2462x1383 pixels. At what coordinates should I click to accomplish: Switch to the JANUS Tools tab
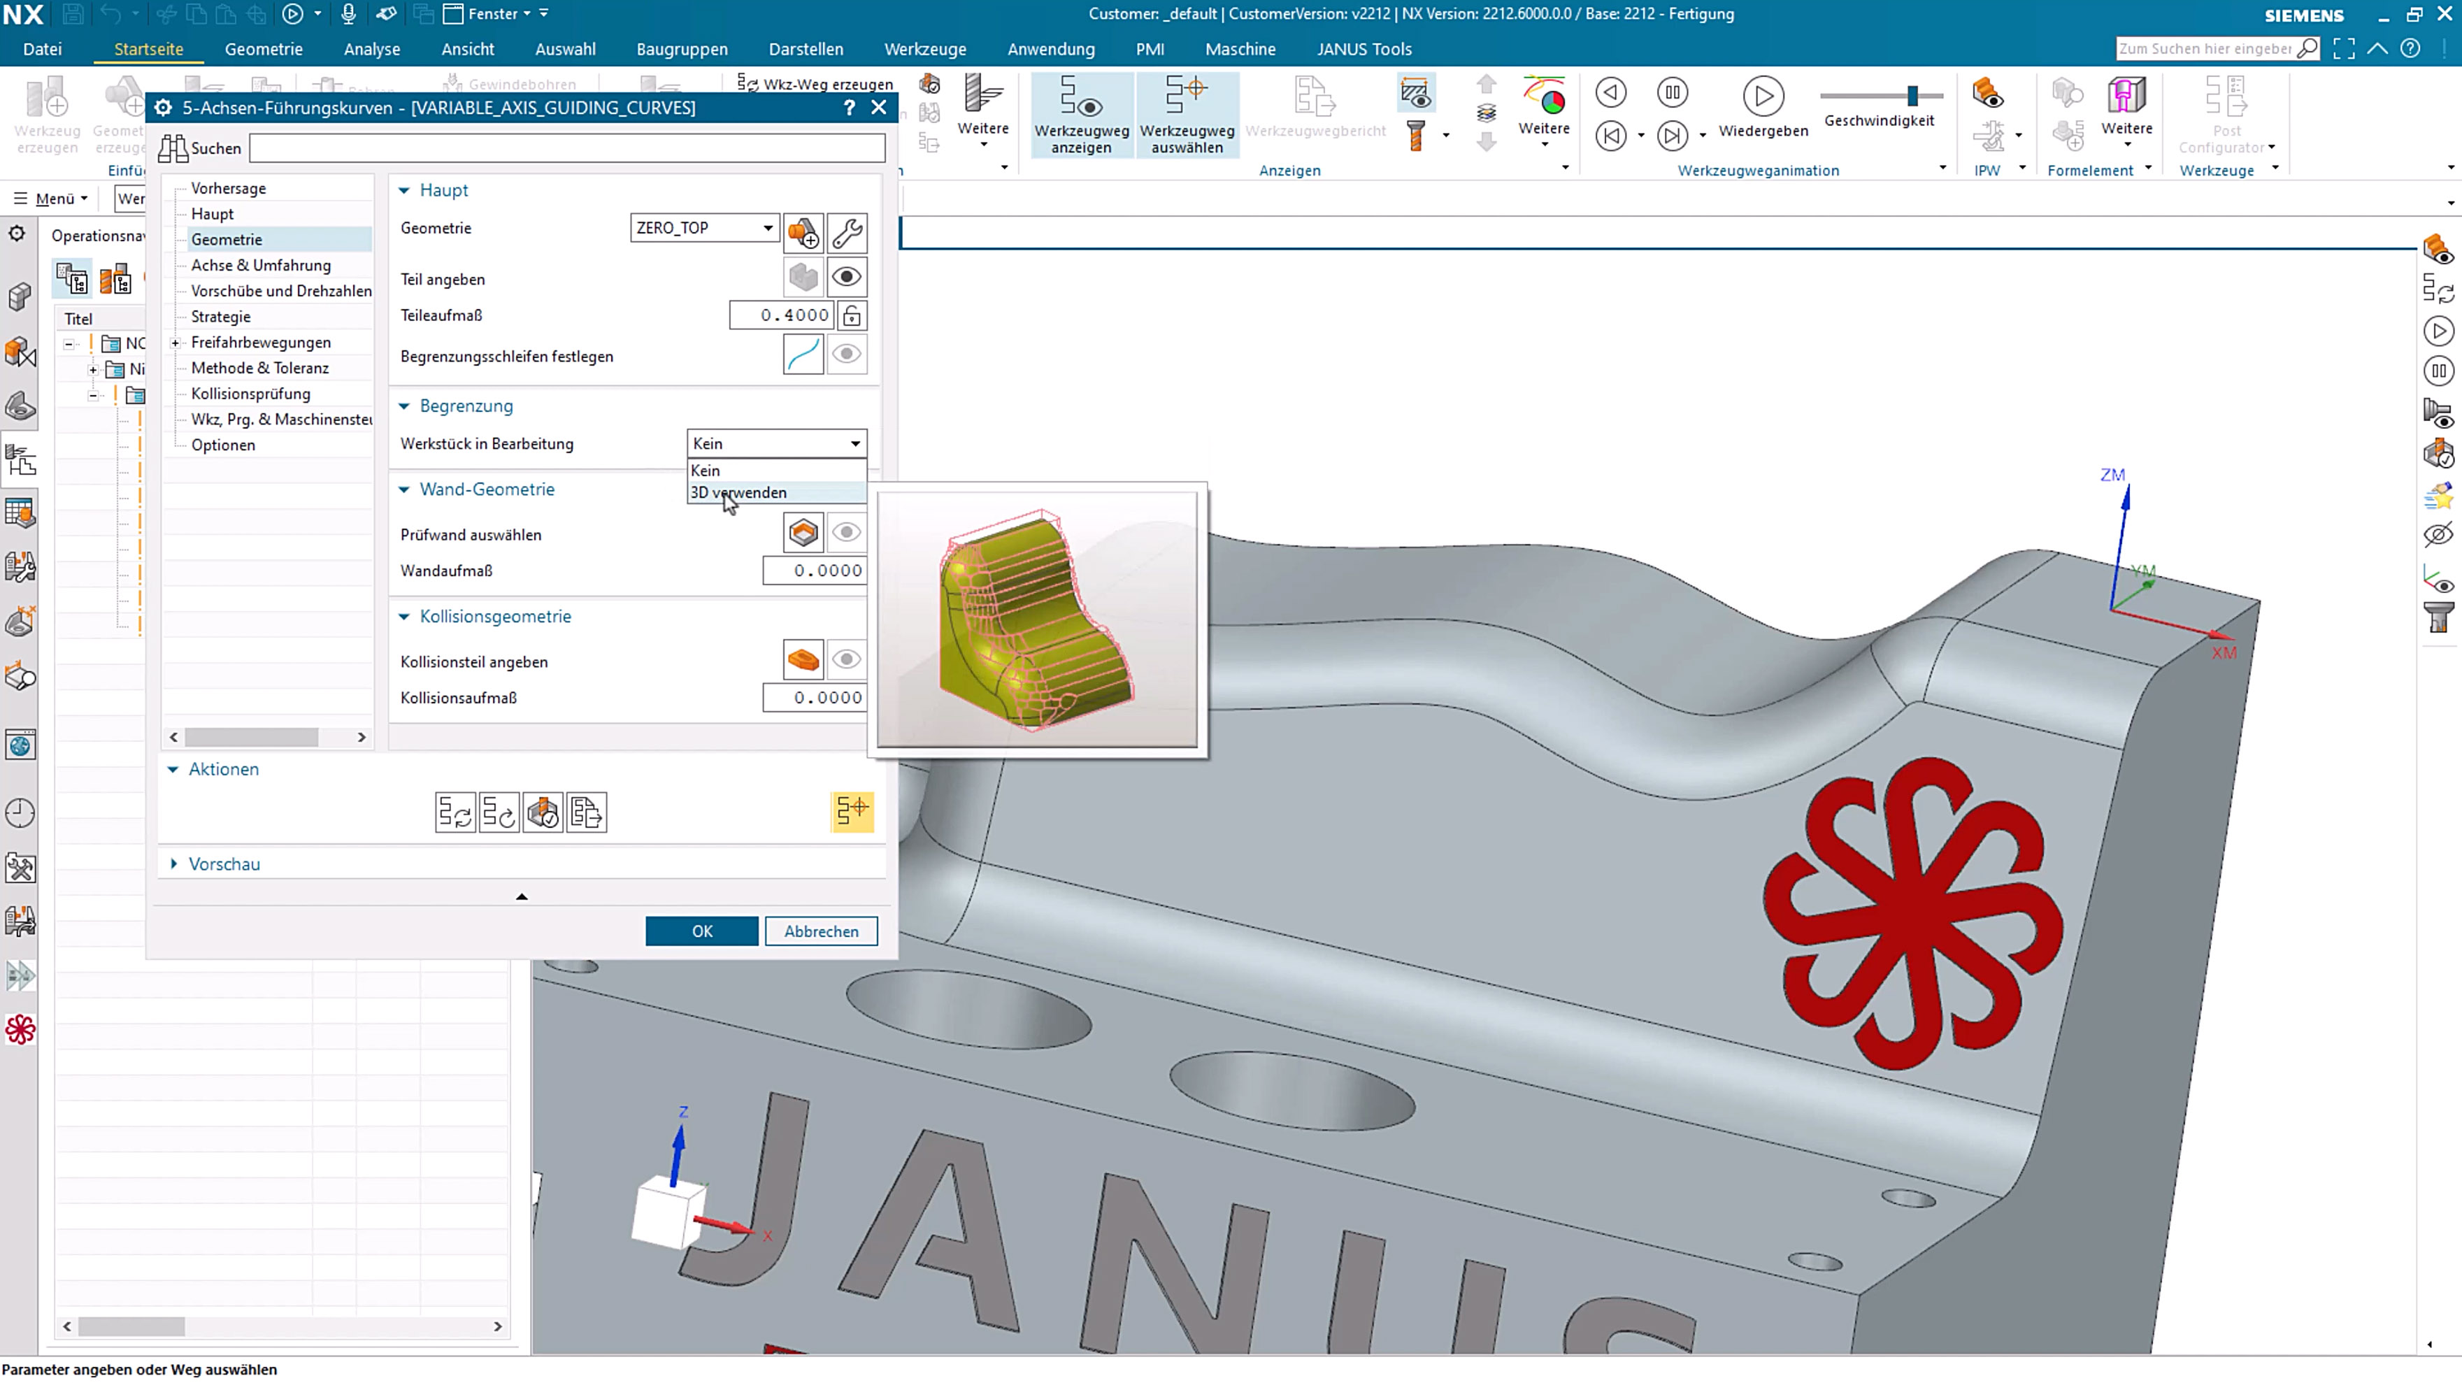point(1364,49)
